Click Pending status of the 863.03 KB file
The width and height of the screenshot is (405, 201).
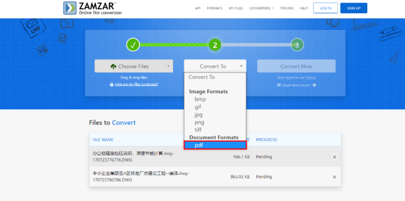click(264, 177)
